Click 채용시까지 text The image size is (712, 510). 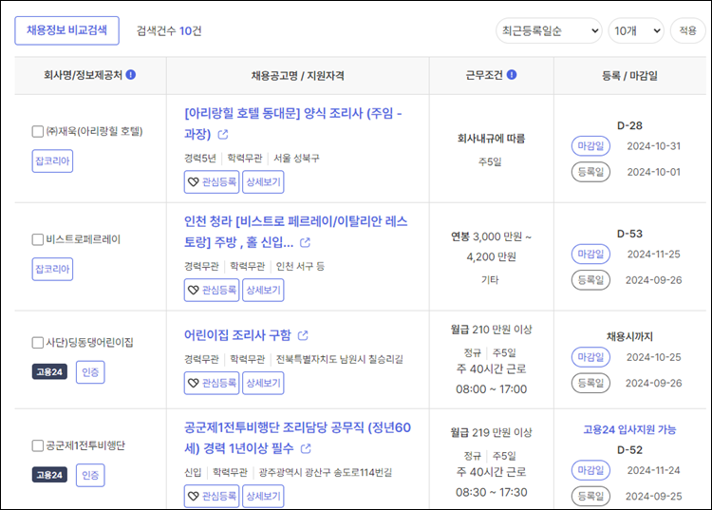(x=629, y=336)
